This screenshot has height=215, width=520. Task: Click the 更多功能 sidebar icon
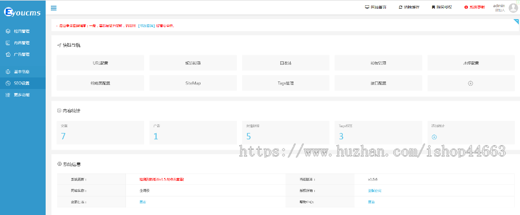coord(8,95)
